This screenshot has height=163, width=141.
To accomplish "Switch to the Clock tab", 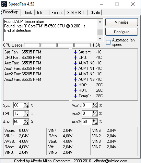I will tap(27, 13).
